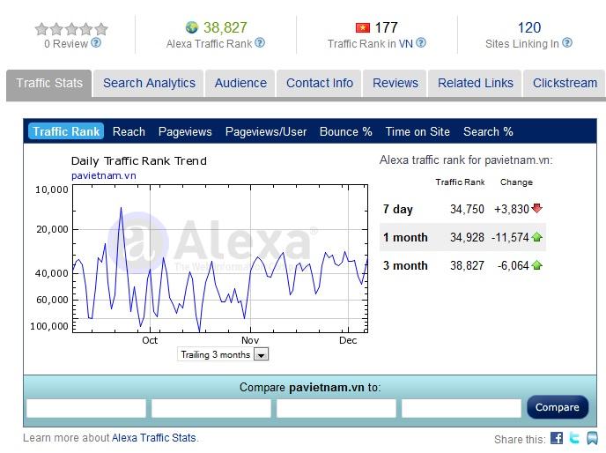Click red down arrow for 7 day change
This screenshot has height=453, width=606.
pos(536,209)
